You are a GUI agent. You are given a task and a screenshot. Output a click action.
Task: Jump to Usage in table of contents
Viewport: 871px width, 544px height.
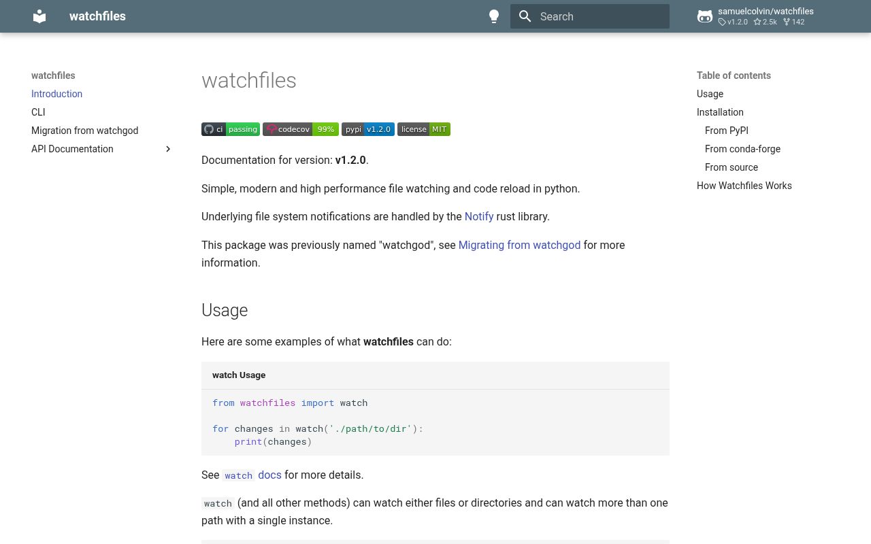(710, 94)
